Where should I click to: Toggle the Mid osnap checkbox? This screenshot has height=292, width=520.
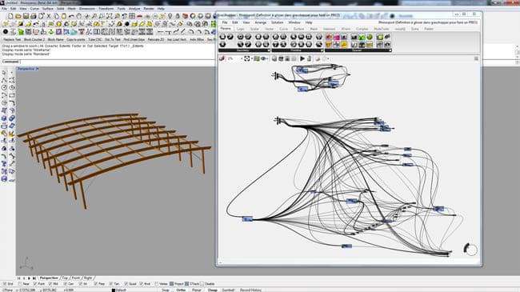[50, 284]
